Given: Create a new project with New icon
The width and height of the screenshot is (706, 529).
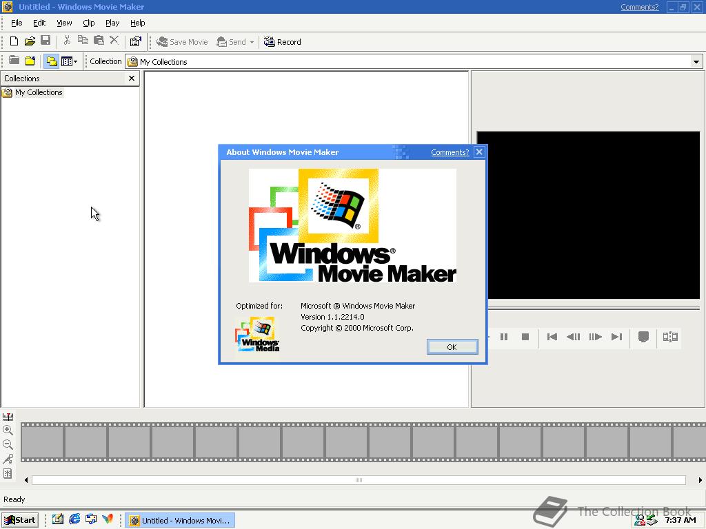Looking at the screenshot, I should (x=14, y=41).
